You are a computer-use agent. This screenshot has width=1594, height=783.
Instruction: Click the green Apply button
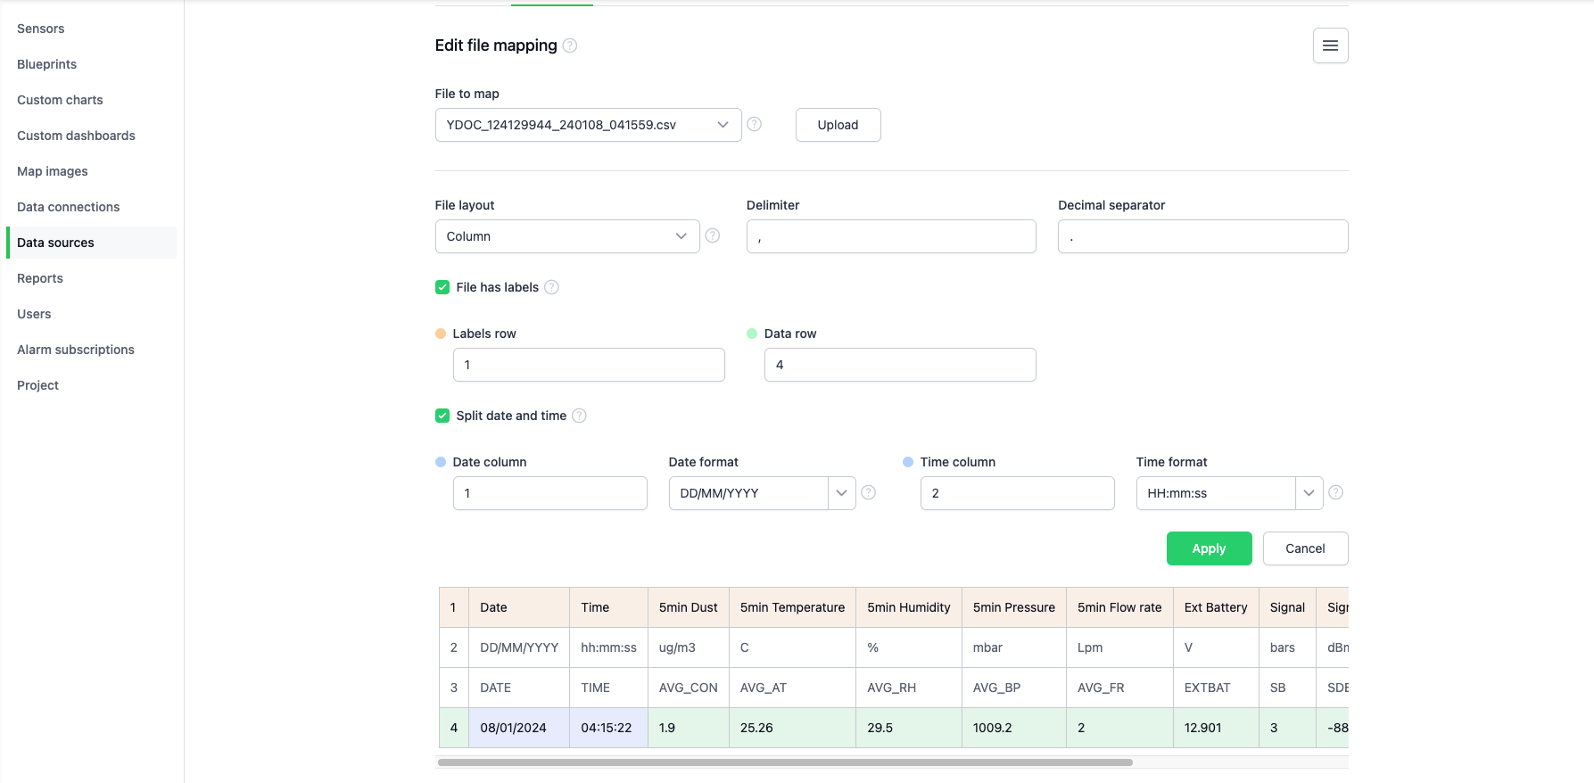1209,548
